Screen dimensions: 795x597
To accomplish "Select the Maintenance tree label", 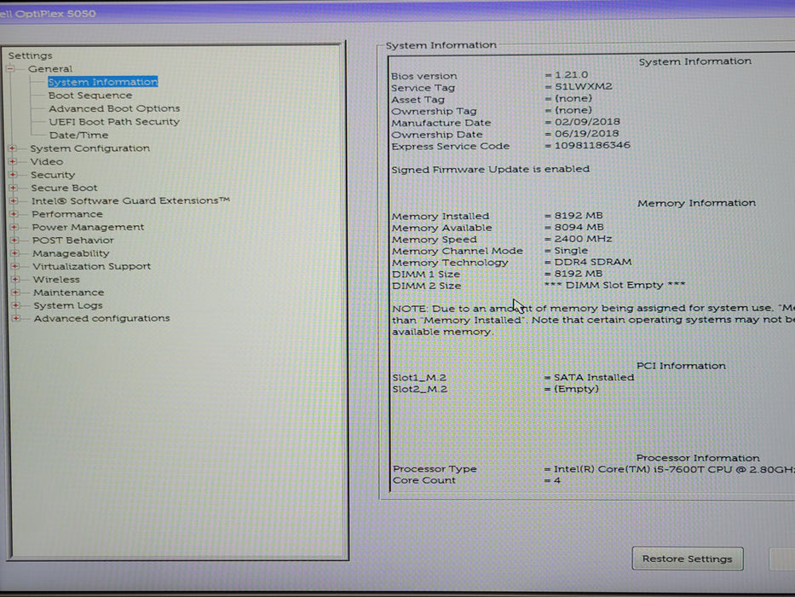I will click(x=69, y=293).
